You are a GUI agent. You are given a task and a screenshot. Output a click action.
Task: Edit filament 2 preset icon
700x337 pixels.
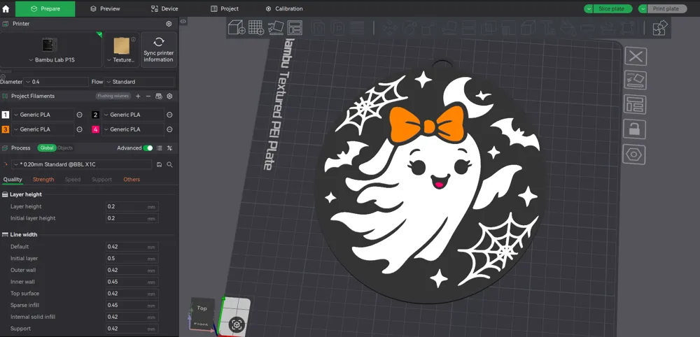(x=169, y=115)
